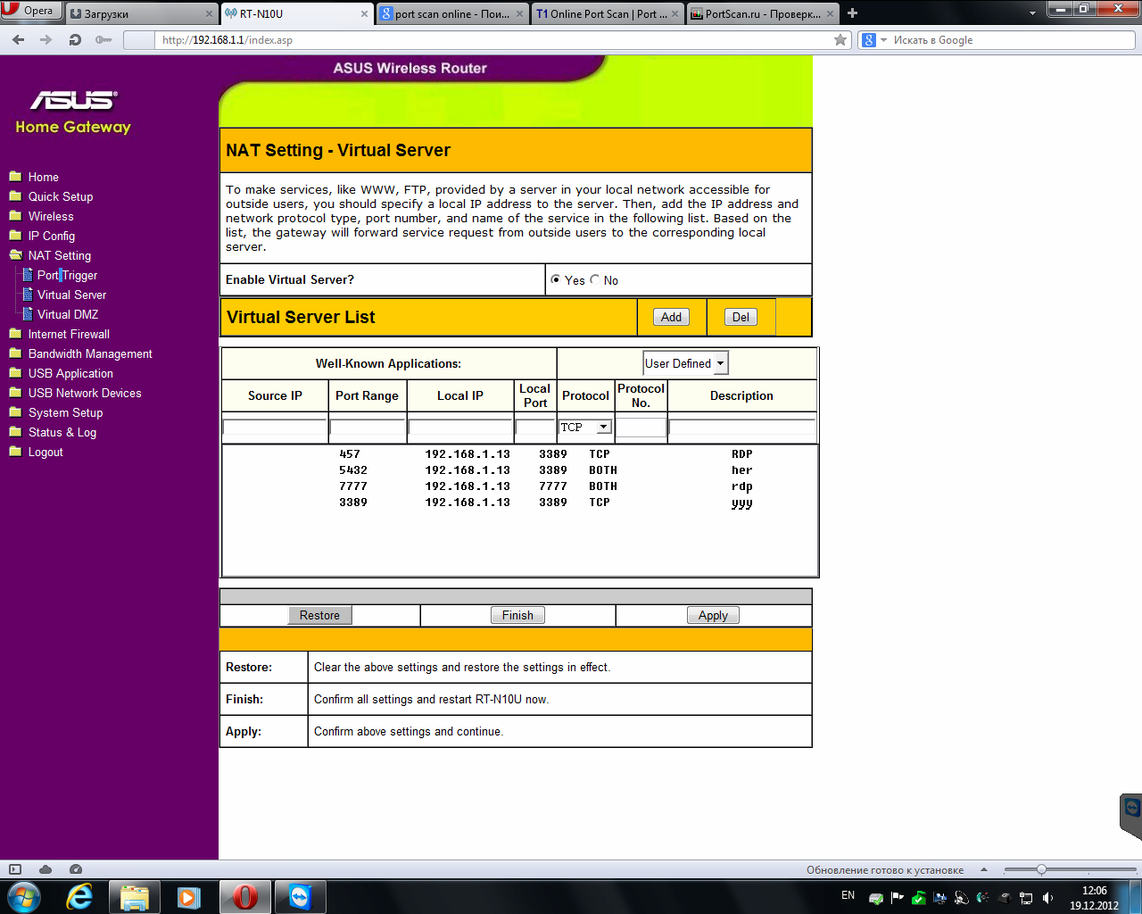Open the Well-Known Applications dropdown

coord(686,363)
